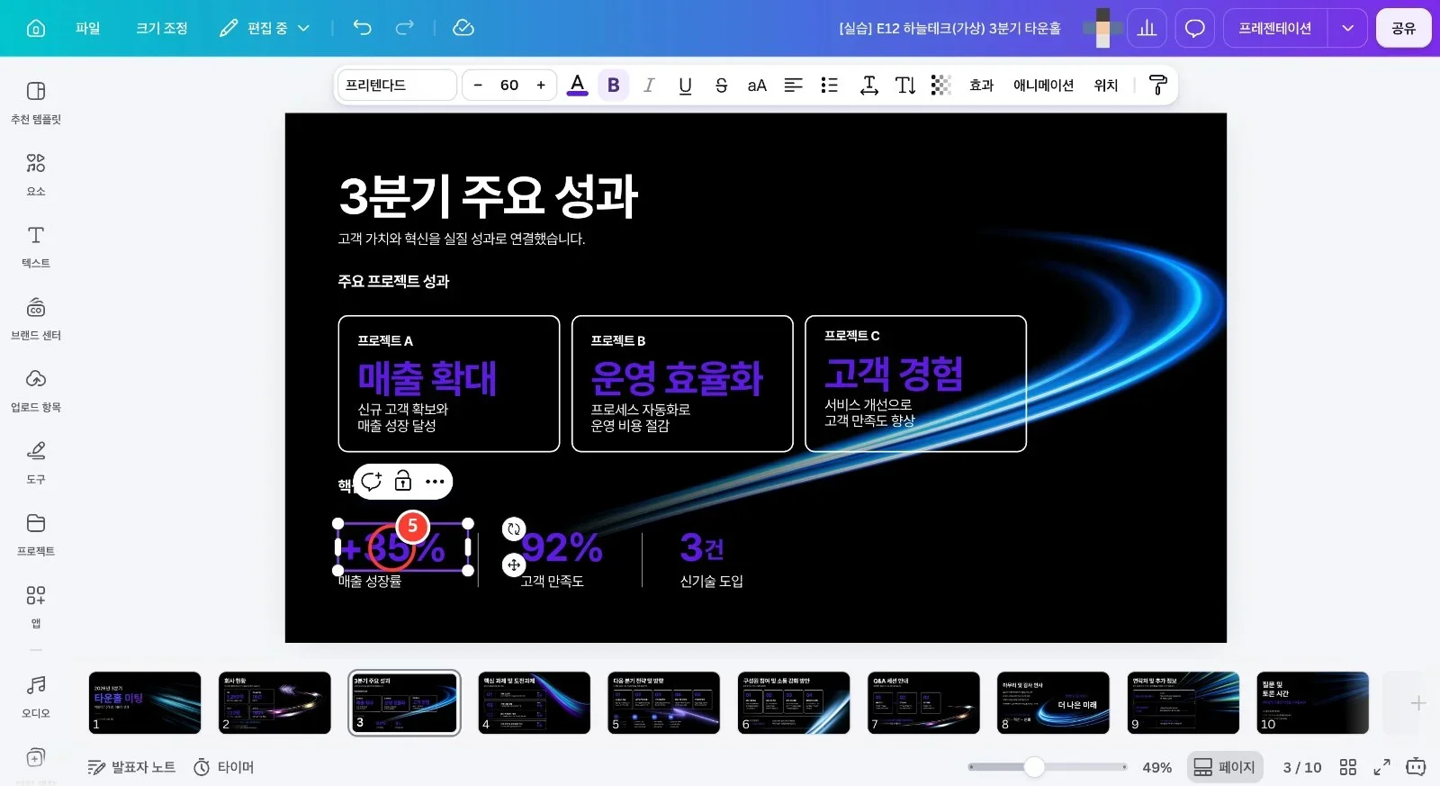Open 텍스트 panel in sidebar
This screenshot has height=786, width=1440.
(36, 246)
